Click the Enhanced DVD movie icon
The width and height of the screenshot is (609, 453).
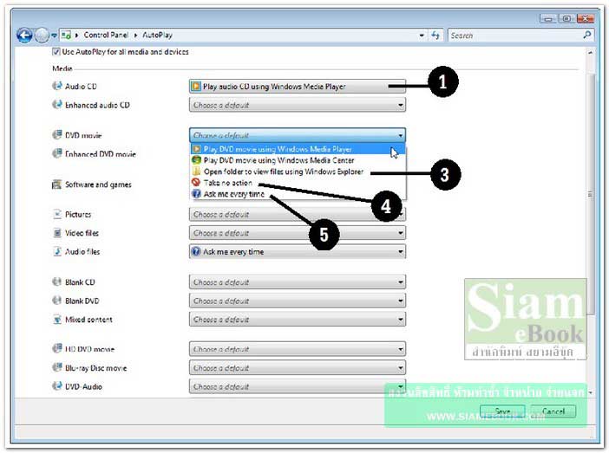tap(57, 153)
